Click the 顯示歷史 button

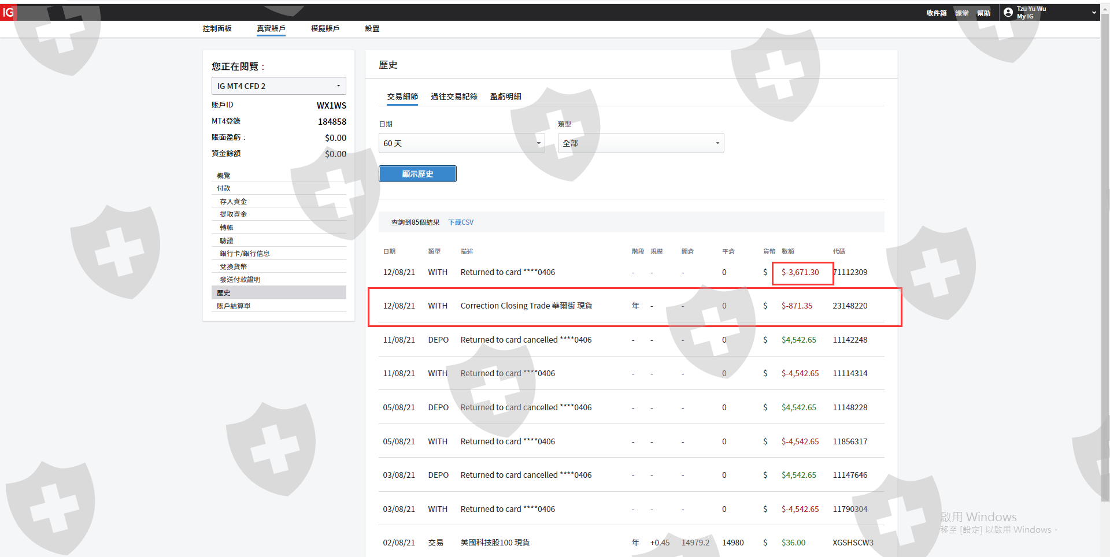[x=417, y=174]
